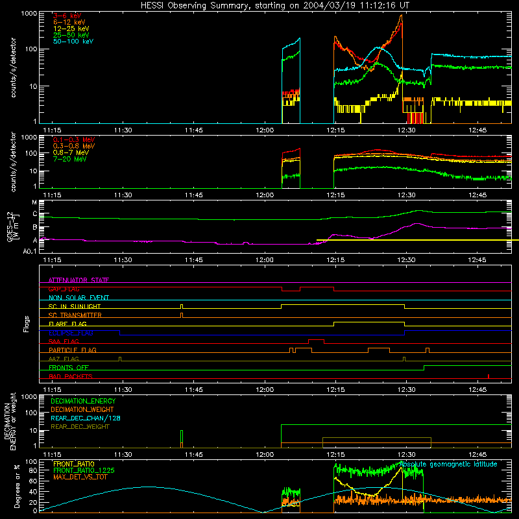
Task: Click the FRONT_RATIO legend entry
Action: 74,464
